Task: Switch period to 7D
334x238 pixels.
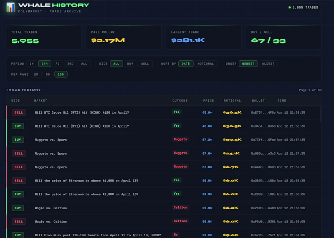Action: [x=58, y=64]
